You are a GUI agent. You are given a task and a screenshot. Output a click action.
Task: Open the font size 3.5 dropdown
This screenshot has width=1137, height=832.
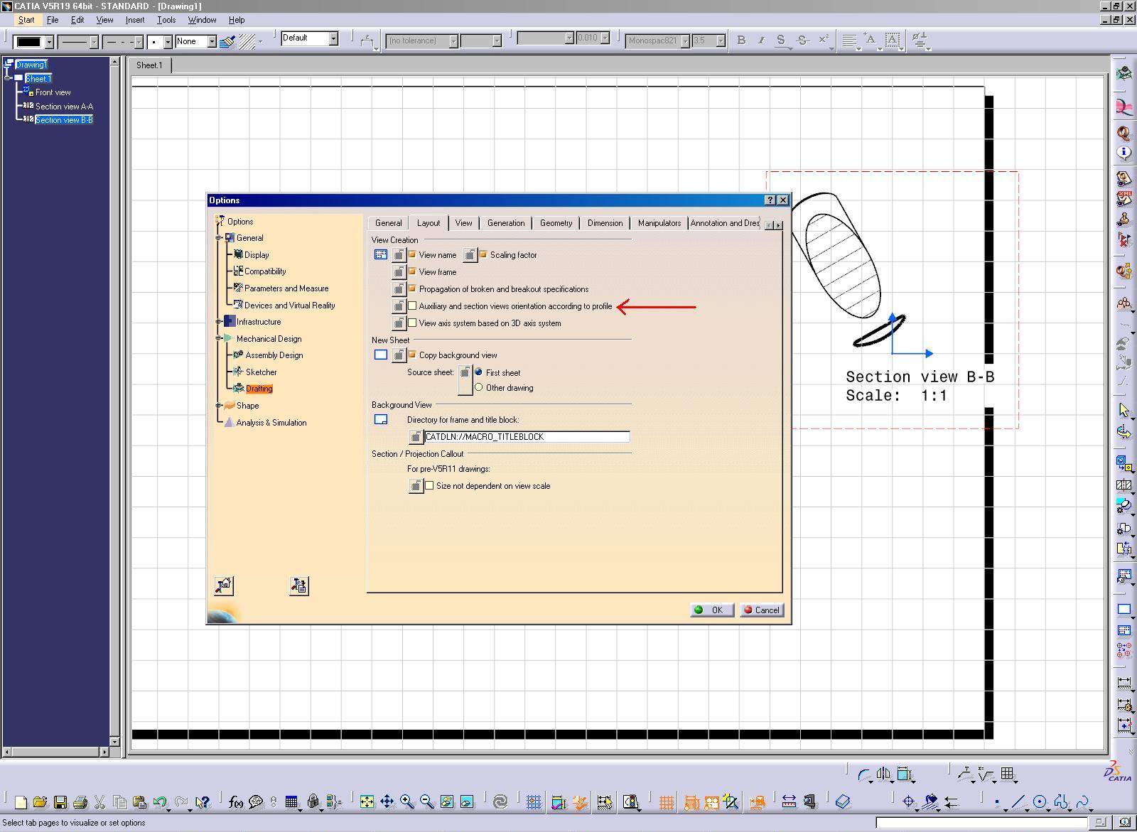click(x=720, y=41)
